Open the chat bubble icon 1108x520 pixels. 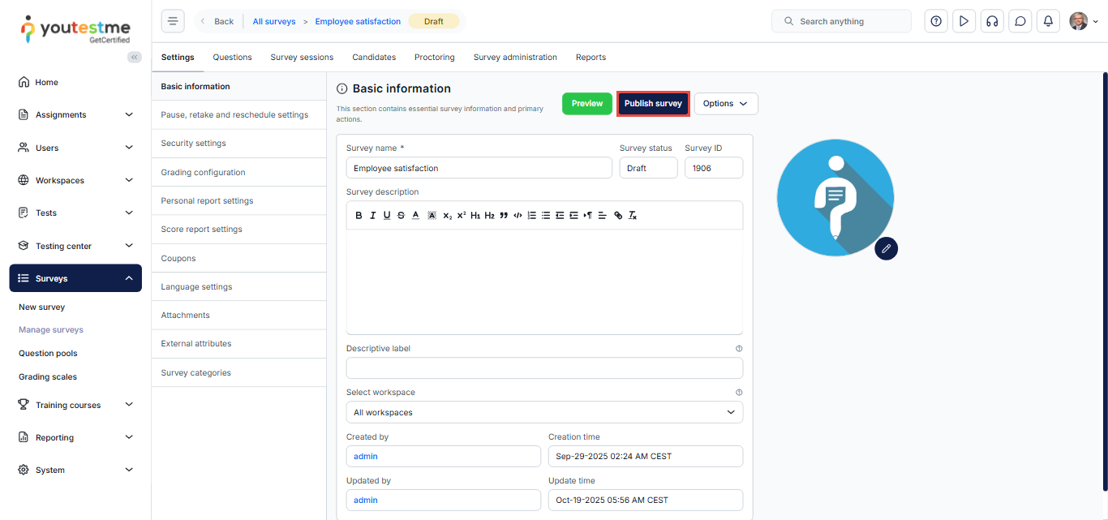[x=1020, y=21]
